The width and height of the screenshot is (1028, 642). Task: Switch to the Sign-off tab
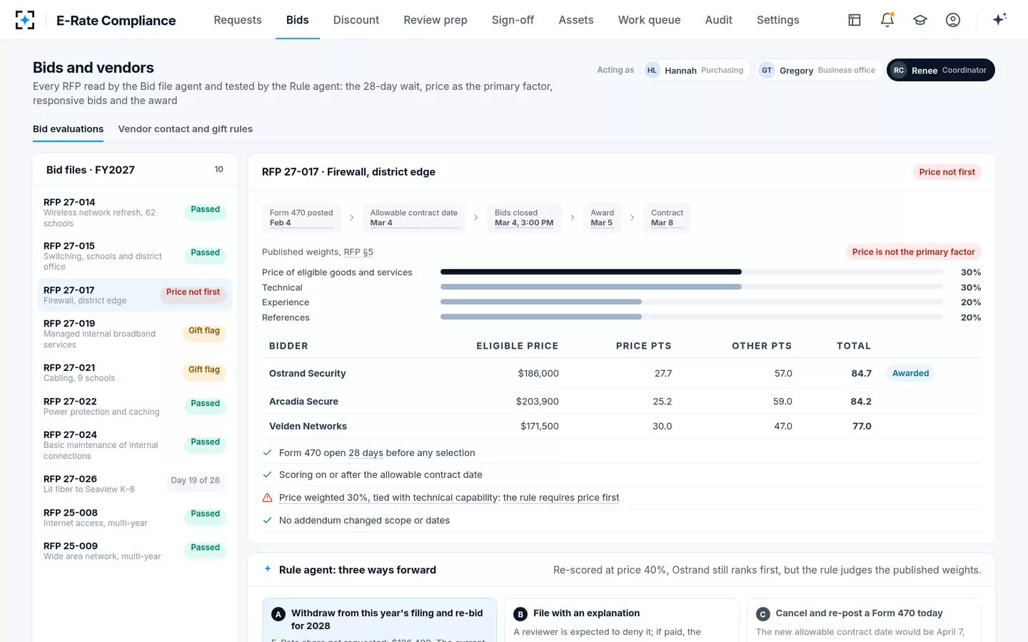click(513, 20)
